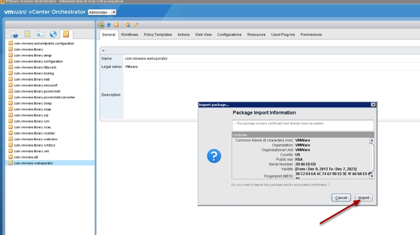
Task: Select com.vmware.library.configuration package
Action: (38, 61)
